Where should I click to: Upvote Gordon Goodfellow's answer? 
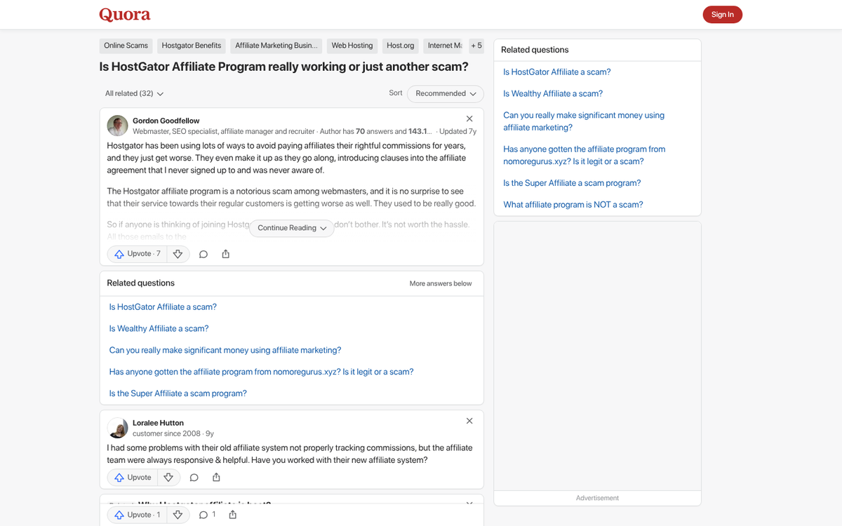[138, 254]
